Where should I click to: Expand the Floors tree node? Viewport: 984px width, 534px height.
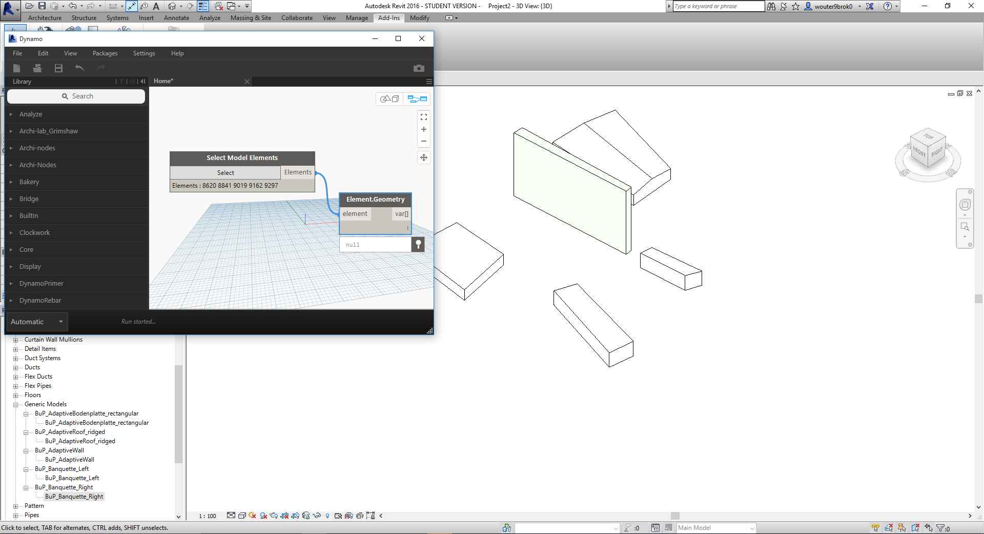coord(15,395)
